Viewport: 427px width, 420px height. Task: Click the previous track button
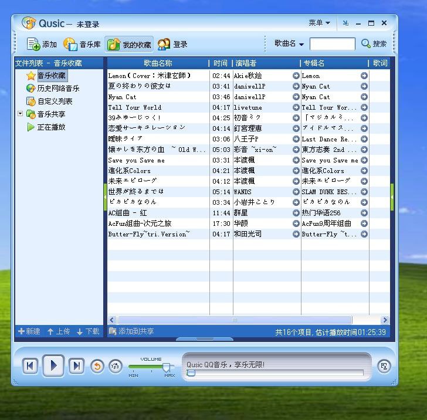pos(30,366)
